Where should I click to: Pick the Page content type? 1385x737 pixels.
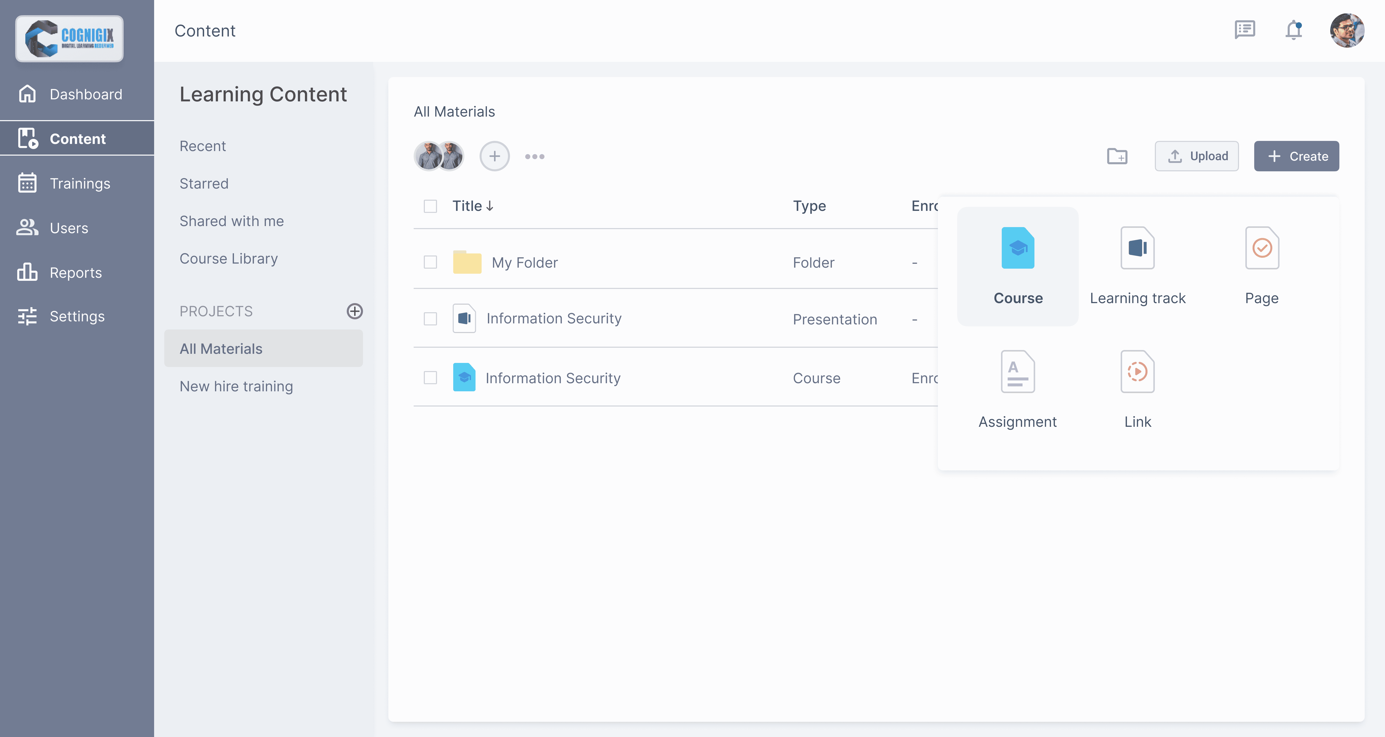point(1261,266)
